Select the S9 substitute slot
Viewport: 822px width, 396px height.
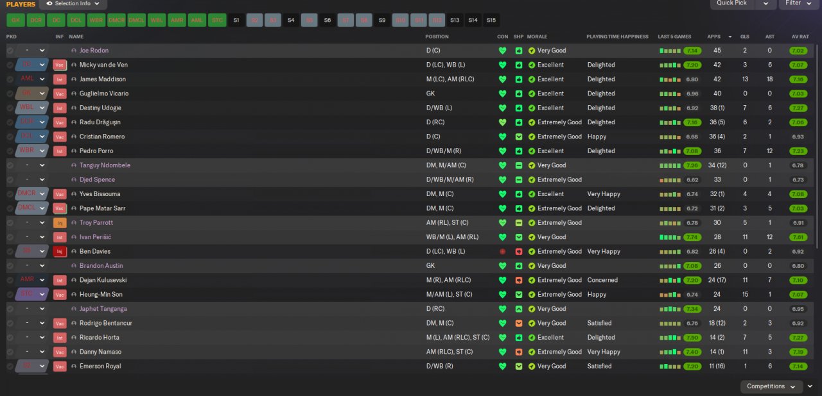pos(382,20)
